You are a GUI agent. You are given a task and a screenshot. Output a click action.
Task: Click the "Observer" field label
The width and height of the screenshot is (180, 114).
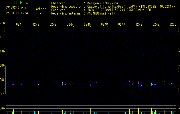click(x=58, y=3)
